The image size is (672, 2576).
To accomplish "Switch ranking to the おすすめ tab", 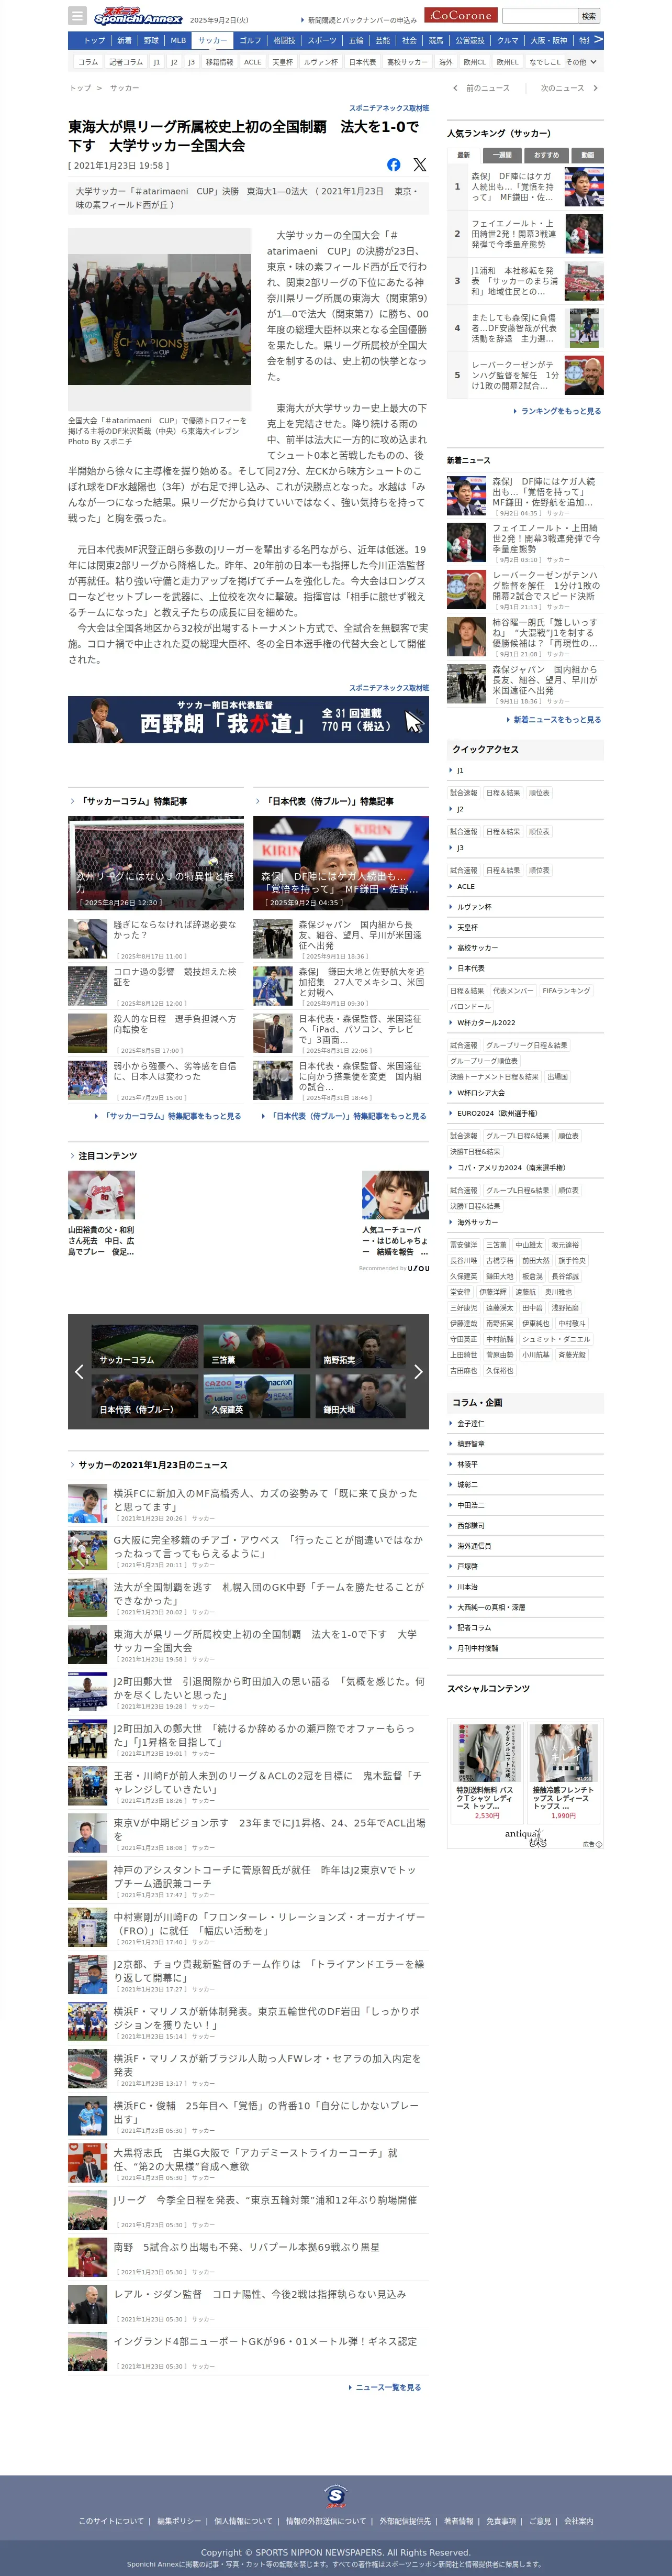I will 546,155.
